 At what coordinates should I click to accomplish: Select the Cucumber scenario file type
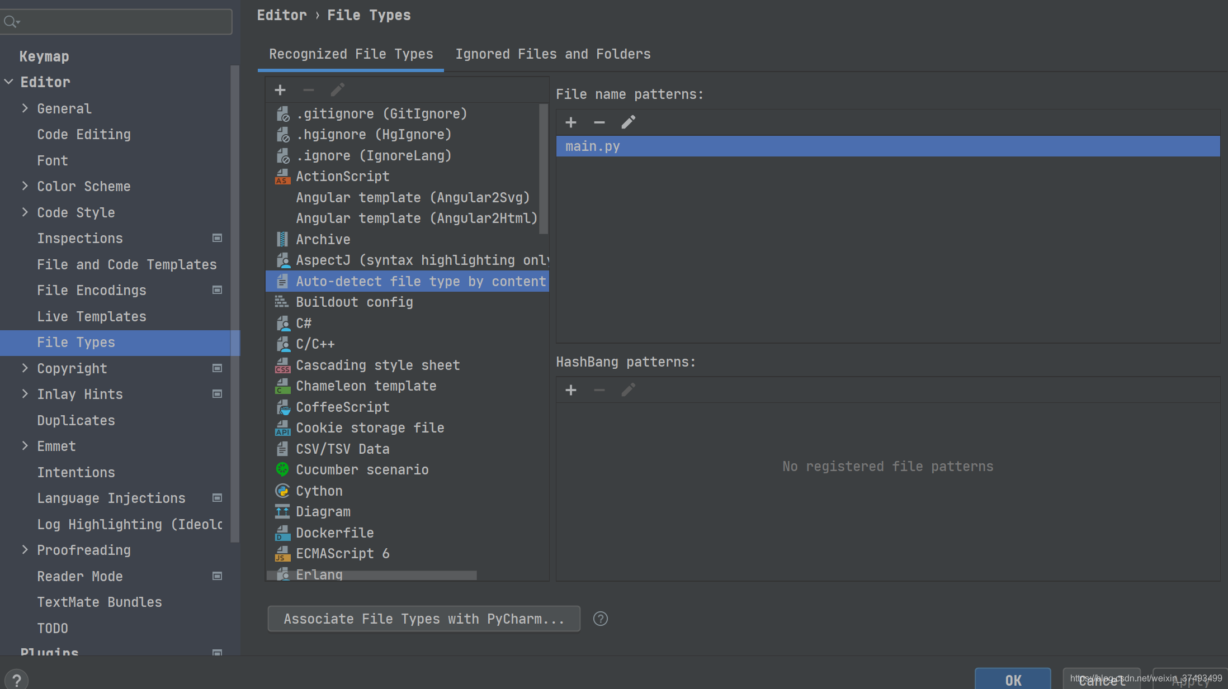coord(362,470)
